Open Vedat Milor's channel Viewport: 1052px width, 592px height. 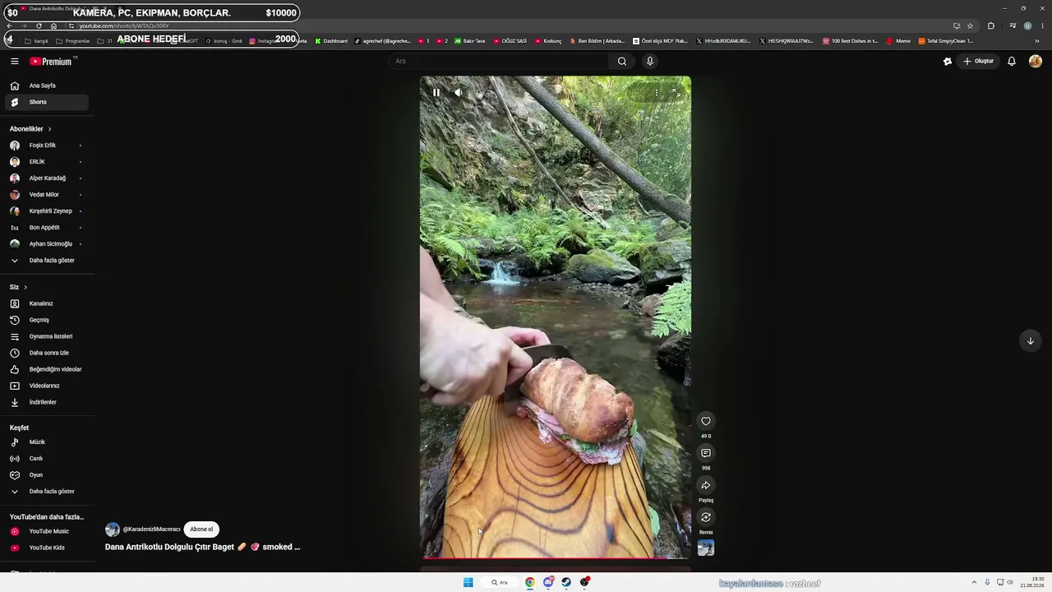click(x=47, y=195)
